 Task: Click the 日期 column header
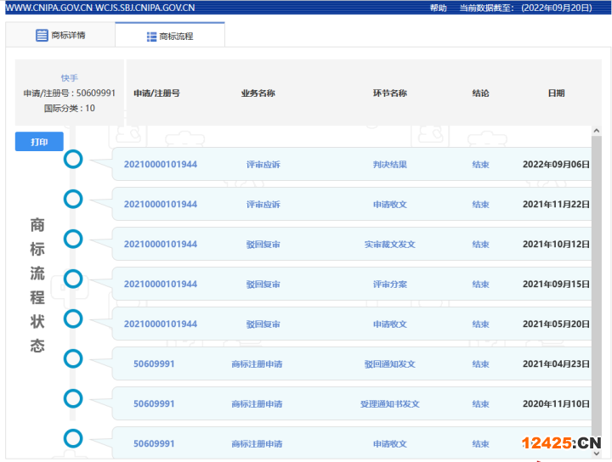tap(556, 93)
